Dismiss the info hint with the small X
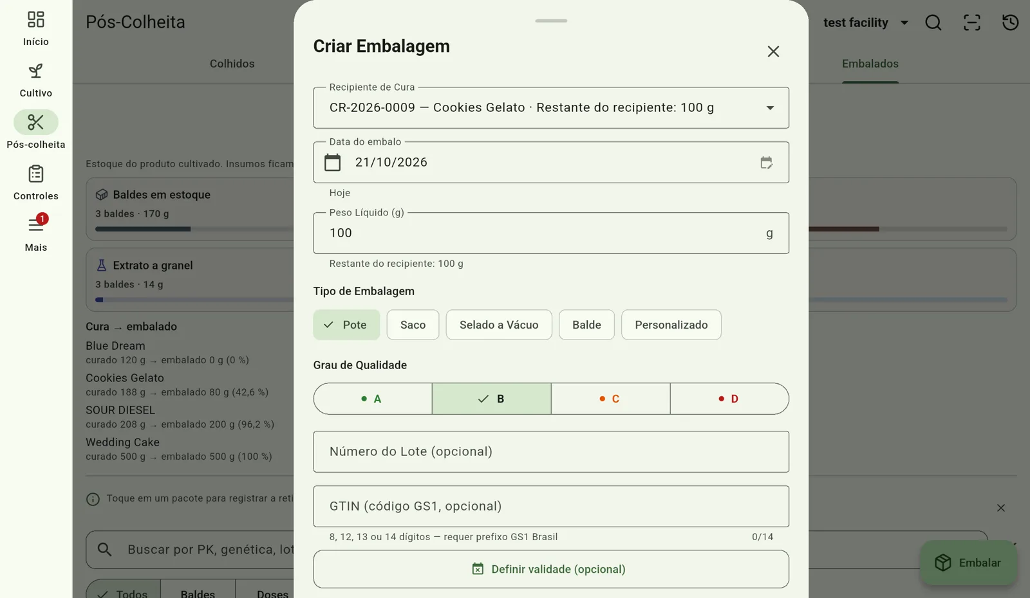Screen dimensions: 1030x598 click(1001, 508)
